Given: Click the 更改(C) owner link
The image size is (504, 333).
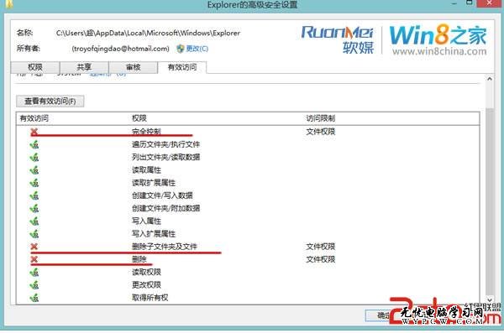Looking at the screenshot, I should point(197,49).
